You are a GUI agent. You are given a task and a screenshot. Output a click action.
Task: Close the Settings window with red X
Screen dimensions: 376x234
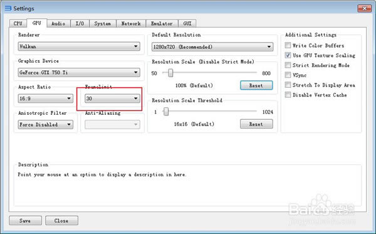click(365, 8)
